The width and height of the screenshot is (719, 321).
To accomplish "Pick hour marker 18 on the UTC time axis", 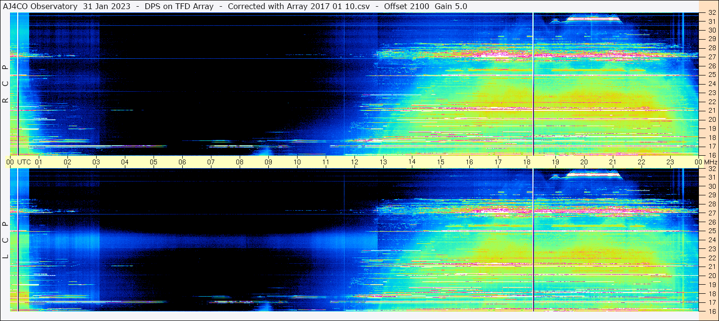I will [527, 162].
